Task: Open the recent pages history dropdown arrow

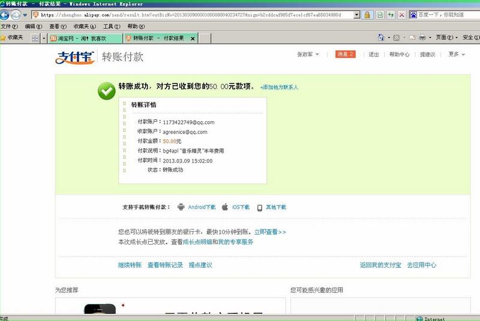Action: (25, 15)
